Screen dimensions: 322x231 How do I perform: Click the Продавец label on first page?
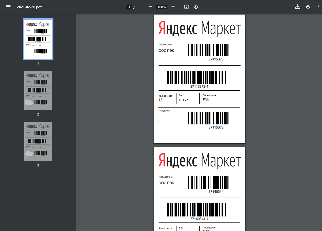pos(164,111)
